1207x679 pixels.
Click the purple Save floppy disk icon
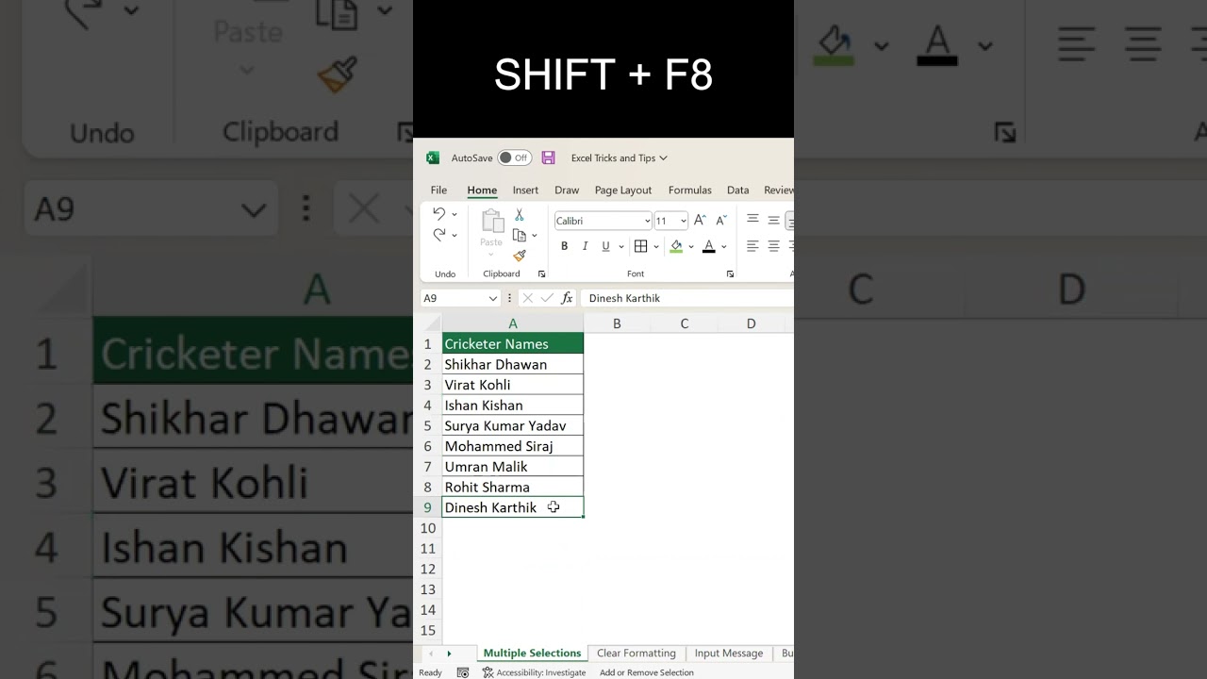coord(548,158)
